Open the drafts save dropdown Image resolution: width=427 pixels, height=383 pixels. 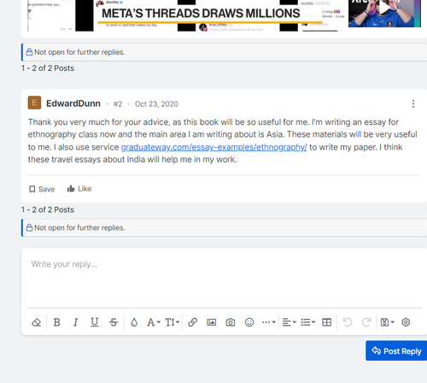coord(387,322)
